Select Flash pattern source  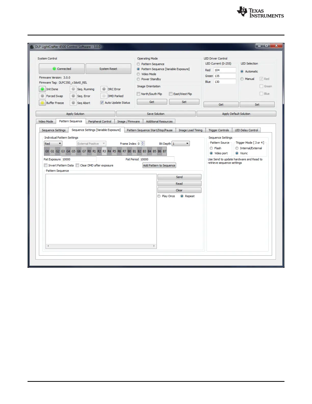211,148
